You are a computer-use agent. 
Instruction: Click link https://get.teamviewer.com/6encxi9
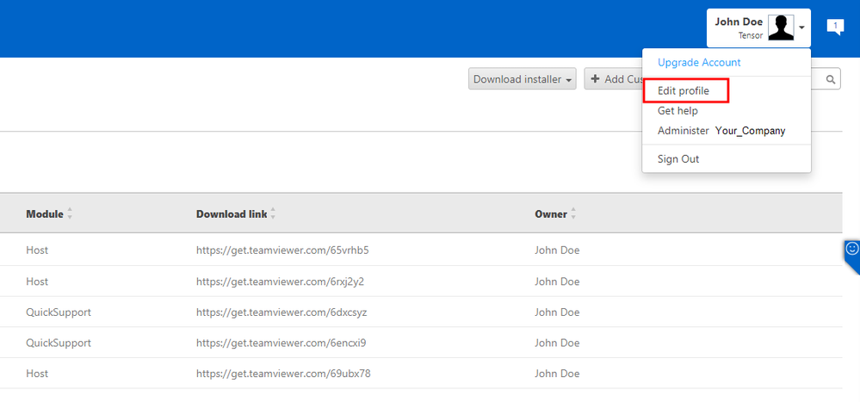coord(282,343)
